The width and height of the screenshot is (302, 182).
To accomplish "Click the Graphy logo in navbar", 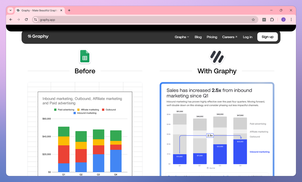I will click(x=38, y=37).
